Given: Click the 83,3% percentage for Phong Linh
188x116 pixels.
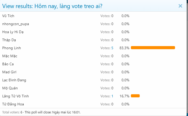Looking at the screenshot, I should click(x=124, y=48).
